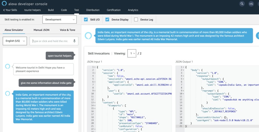Select the Test tab
259x132 pixels.
point(76,10)
